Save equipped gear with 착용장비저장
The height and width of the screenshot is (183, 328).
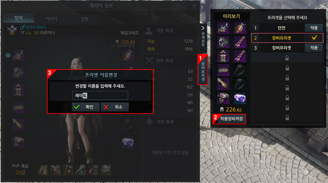pos(231,119)
